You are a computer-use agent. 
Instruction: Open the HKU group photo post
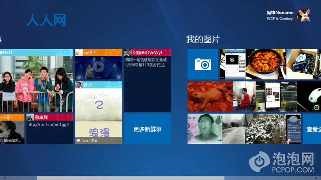37,84
